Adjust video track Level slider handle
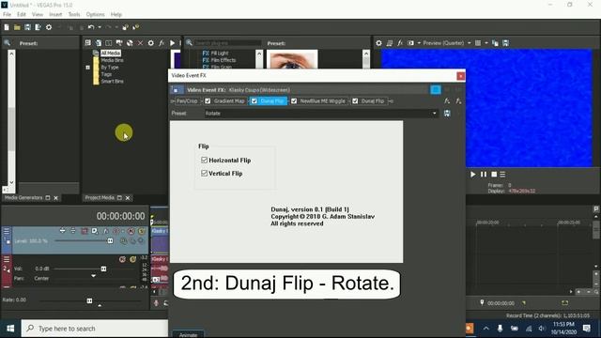 point(111,240)
